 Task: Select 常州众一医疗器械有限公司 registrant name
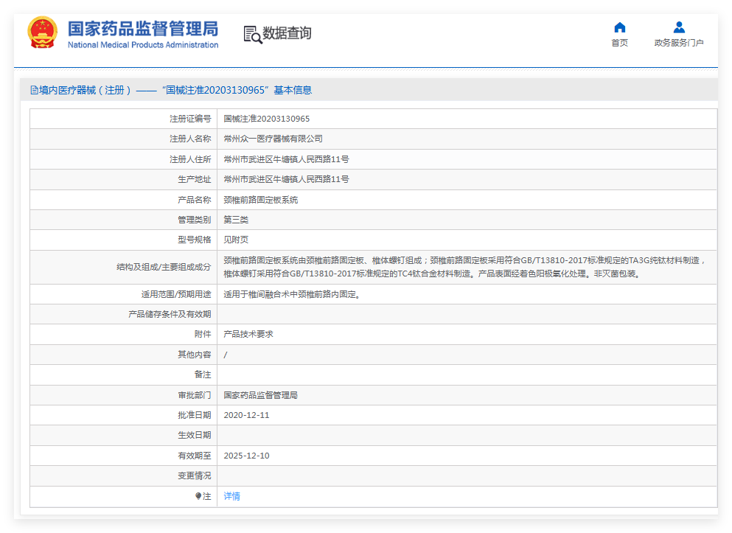273,139
